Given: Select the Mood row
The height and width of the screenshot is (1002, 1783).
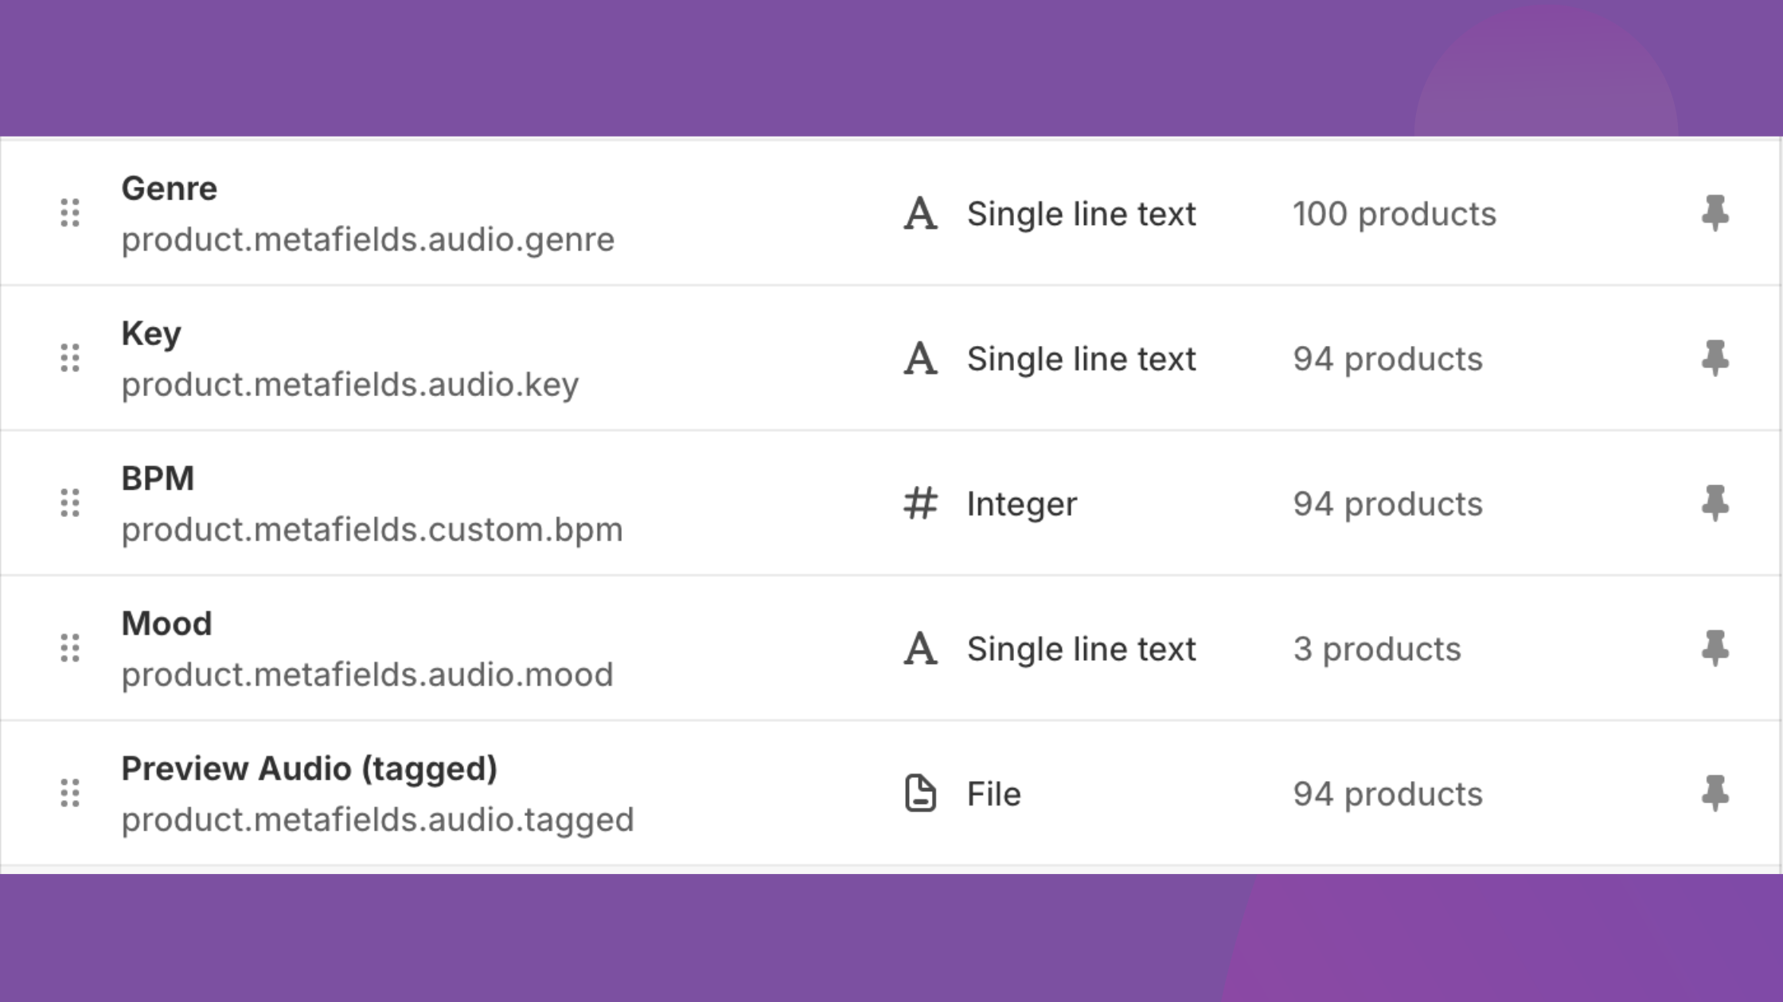Looking at the screenshot, I should [x=166, y=623].
